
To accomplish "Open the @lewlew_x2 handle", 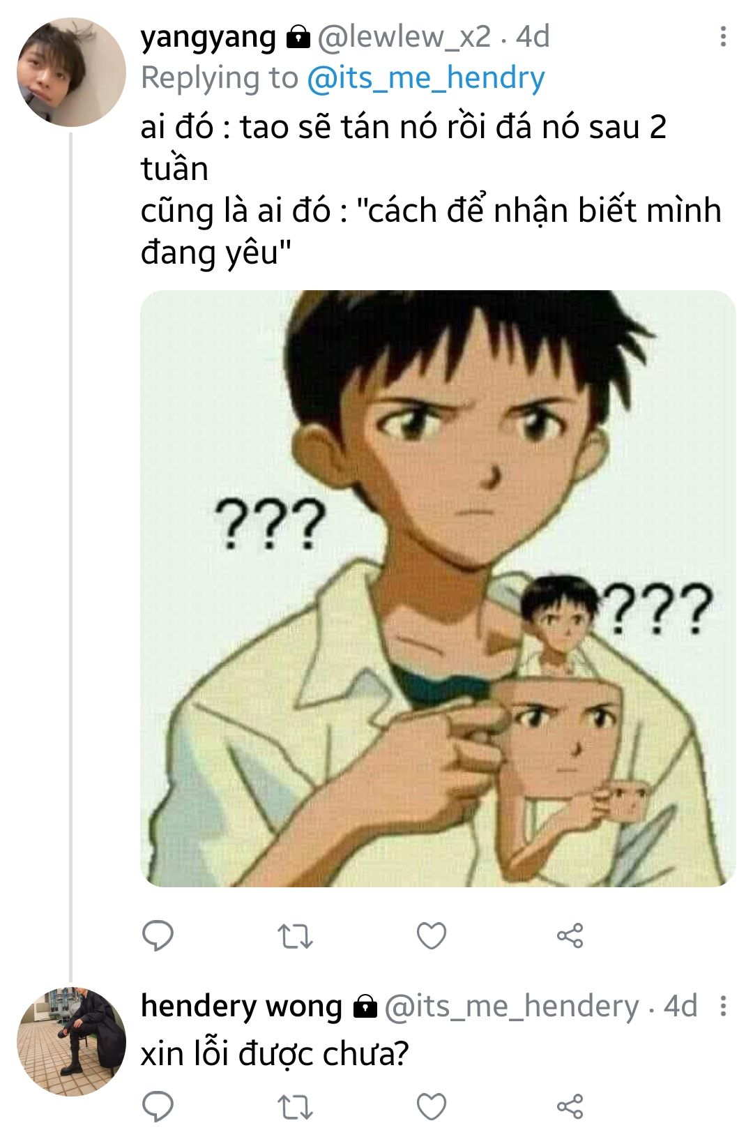I will point(404,37).
